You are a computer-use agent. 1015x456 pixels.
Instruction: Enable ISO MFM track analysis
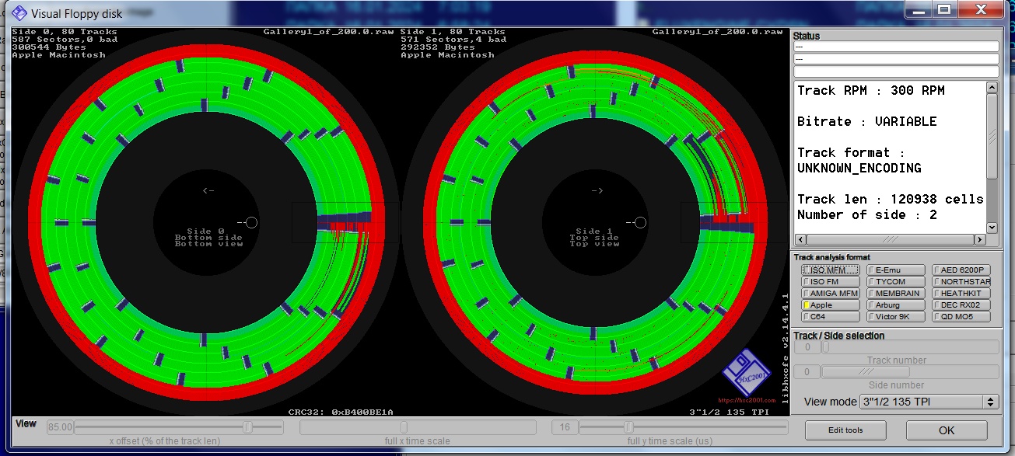coord(831,270)
